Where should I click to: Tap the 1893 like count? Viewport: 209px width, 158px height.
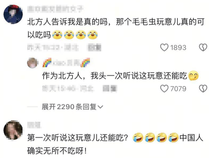tap(178, 48)
